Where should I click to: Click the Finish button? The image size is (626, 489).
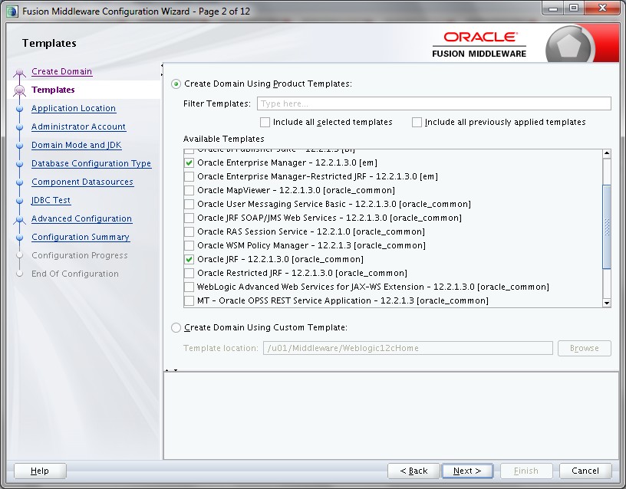[526, 471]
